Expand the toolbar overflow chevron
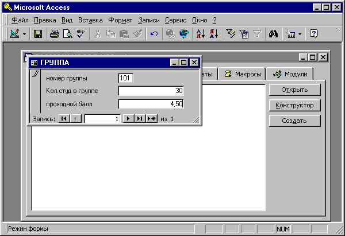 point(338,30)
